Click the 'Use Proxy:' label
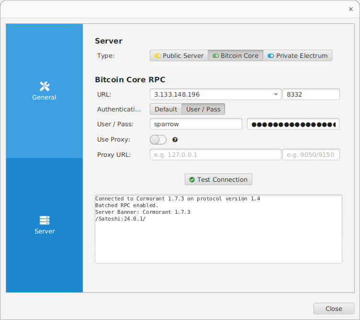The height and width of the screenshot is (320, 360). tap(113, 140)
